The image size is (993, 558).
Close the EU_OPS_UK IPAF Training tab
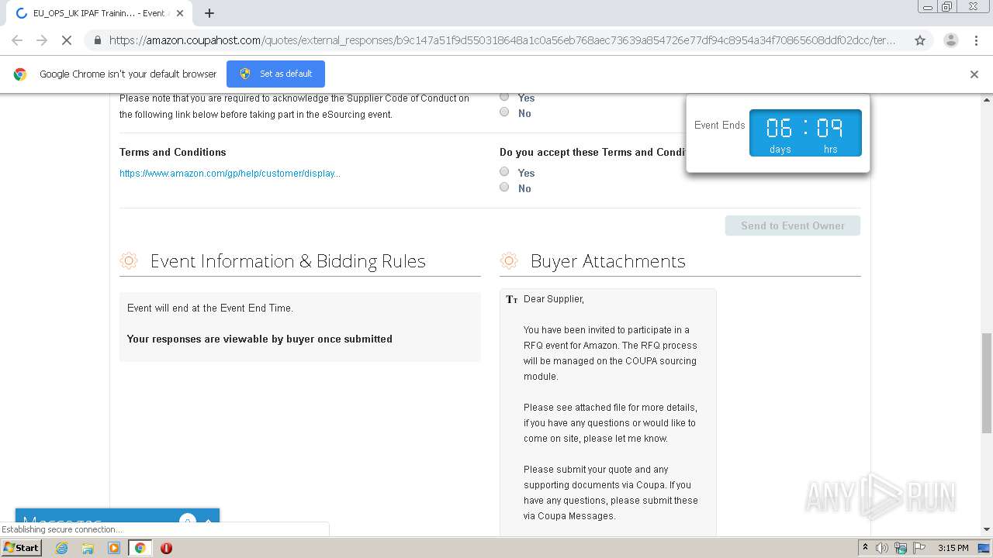click(179, 13)
